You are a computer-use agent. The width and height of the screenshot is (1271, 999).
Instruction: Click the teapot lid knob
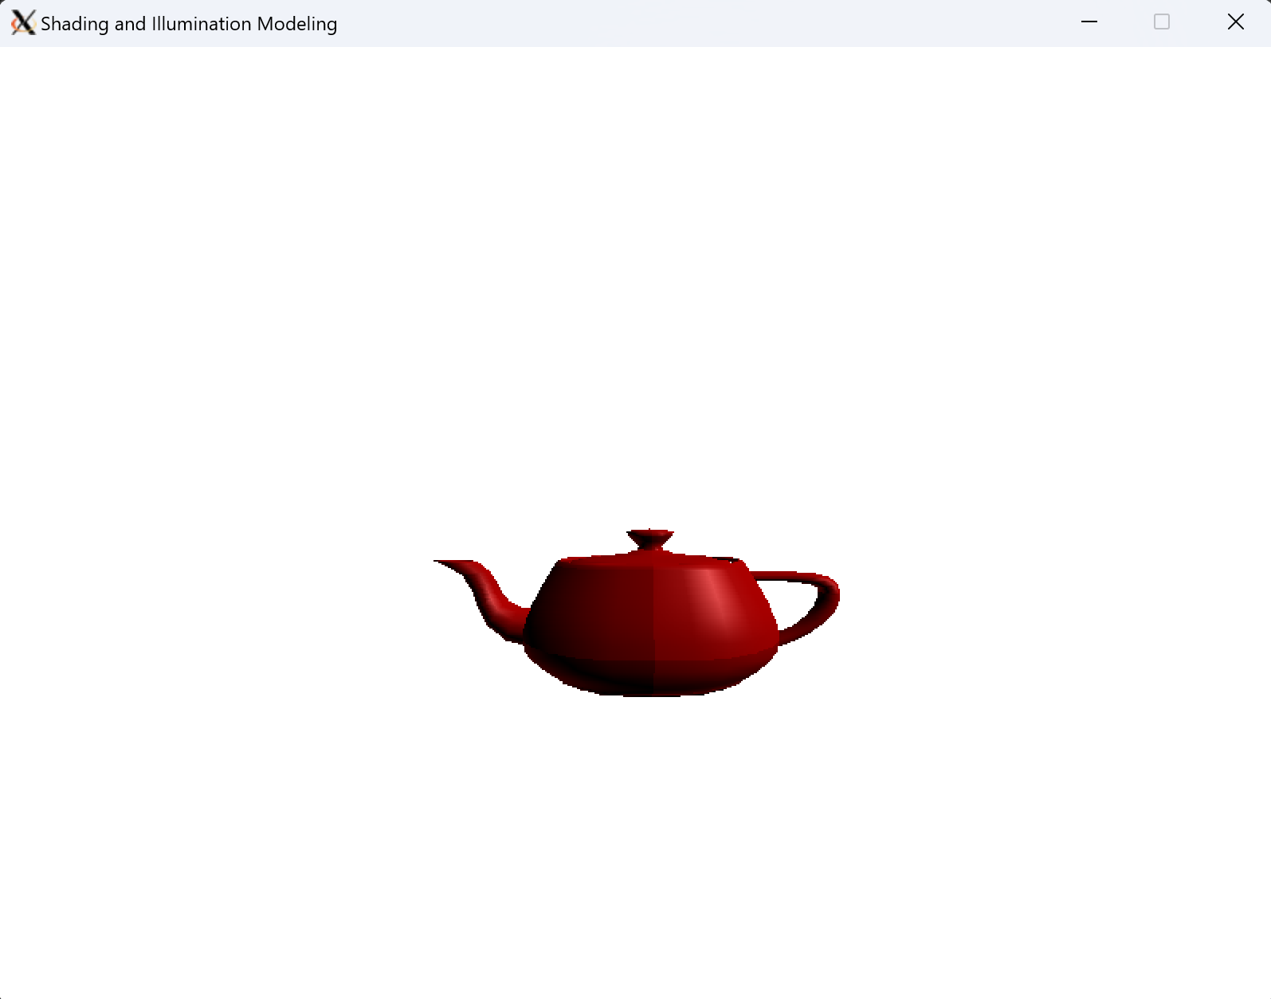(650, 539)
